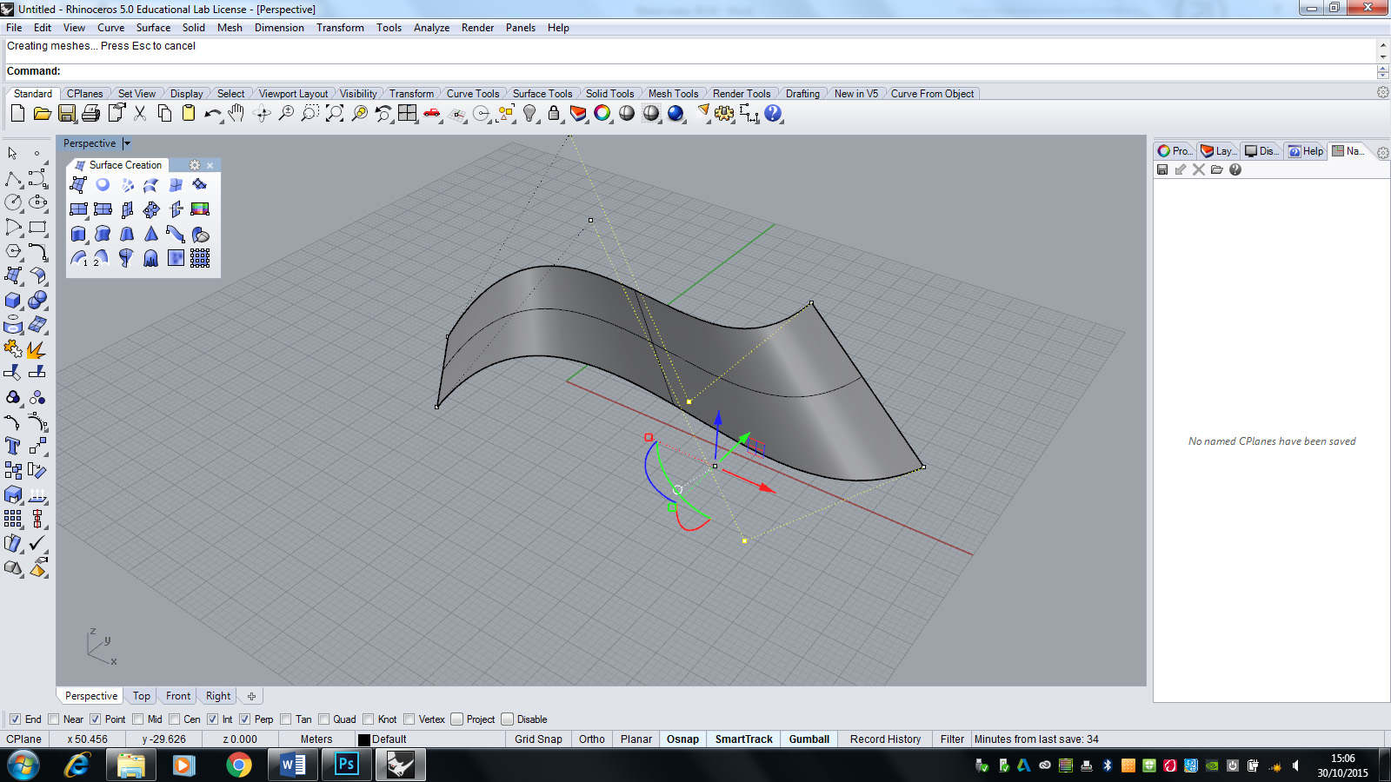Click the Undo arrow icon

tap(211, 114)
